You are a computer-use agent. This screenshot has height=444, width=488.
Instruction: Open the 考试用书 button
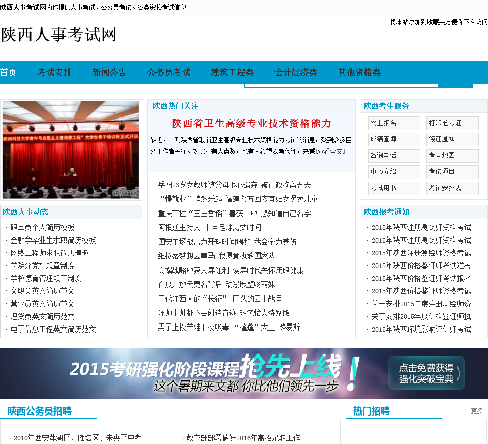click(394, 188)
